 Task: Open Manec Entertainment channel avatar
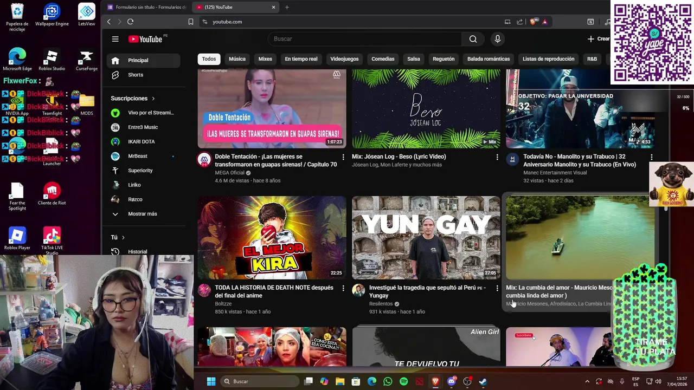(x=512, y=159)
